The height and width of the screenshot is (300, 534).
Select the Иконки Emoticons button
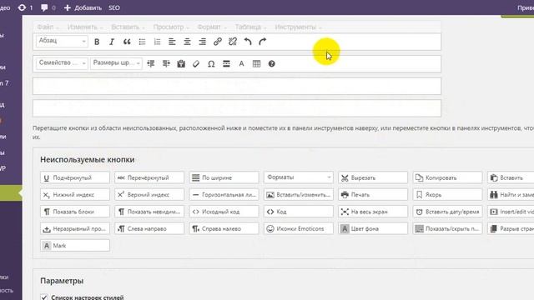click(x=299, y=228)
